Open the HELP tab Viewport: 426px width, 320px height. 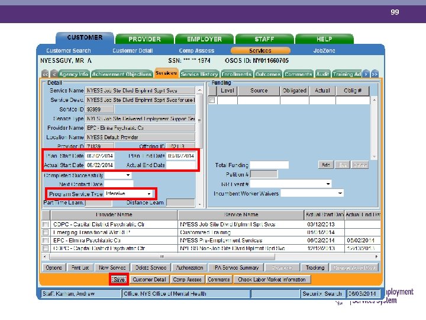tap(324, 39)
